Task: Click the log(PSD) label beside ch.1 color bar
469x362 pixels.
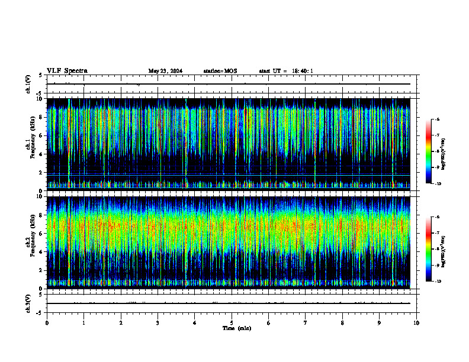Action: coord(443,154)
